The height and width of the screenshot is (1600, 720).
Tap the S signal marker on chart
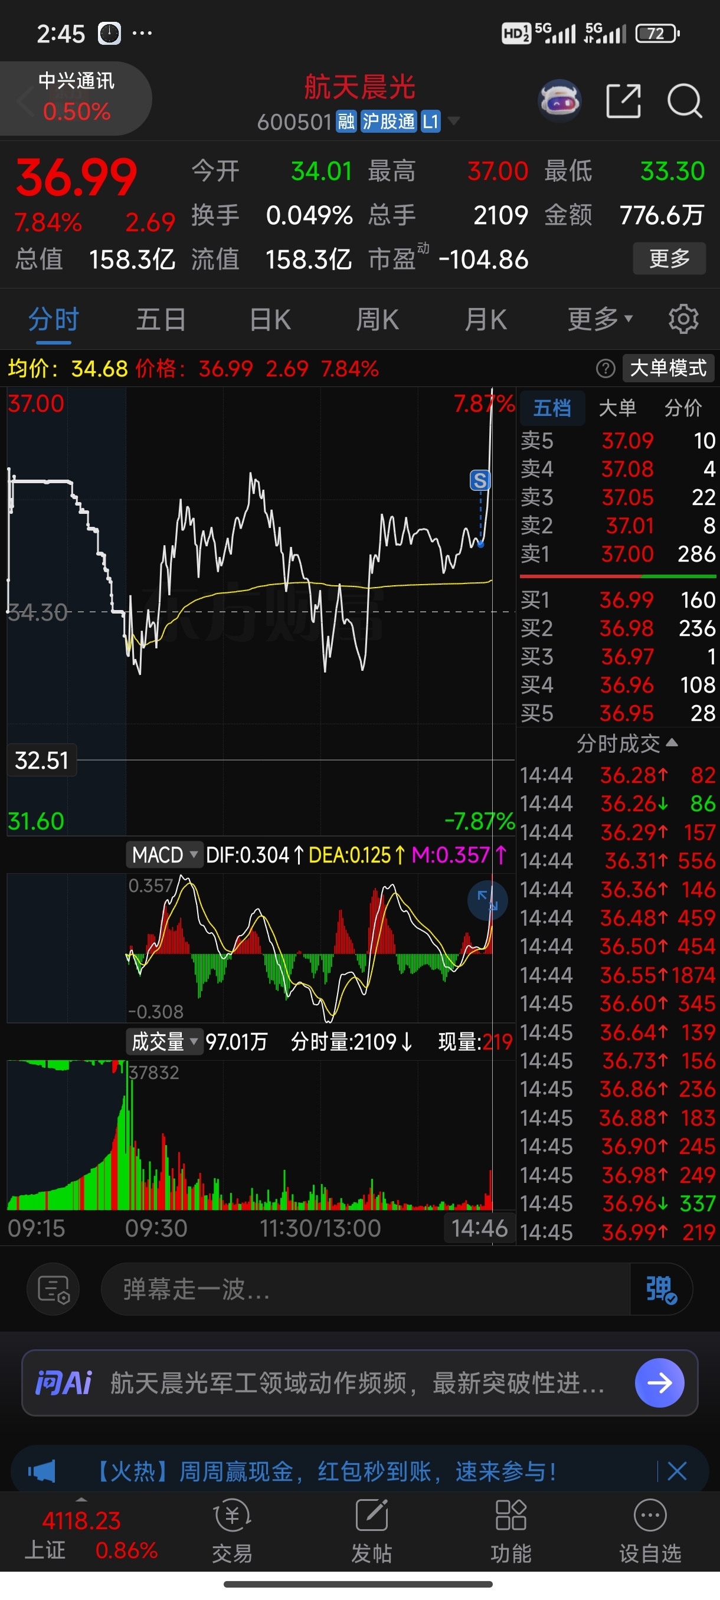(x=479, y=480)
